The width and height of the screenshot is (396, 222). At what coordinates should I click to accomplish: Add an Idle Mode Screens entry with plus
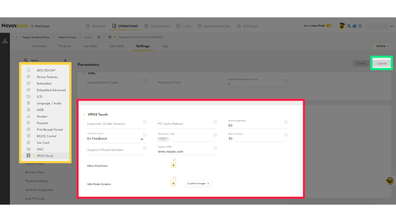tap(173, 183)
